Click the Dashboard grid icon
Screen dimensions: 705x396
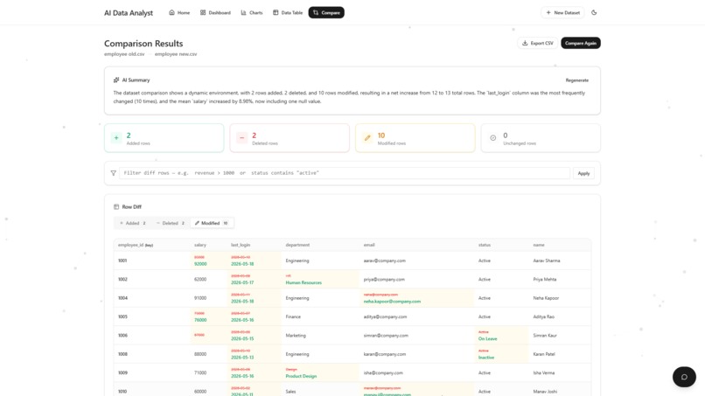coord(203,12)
